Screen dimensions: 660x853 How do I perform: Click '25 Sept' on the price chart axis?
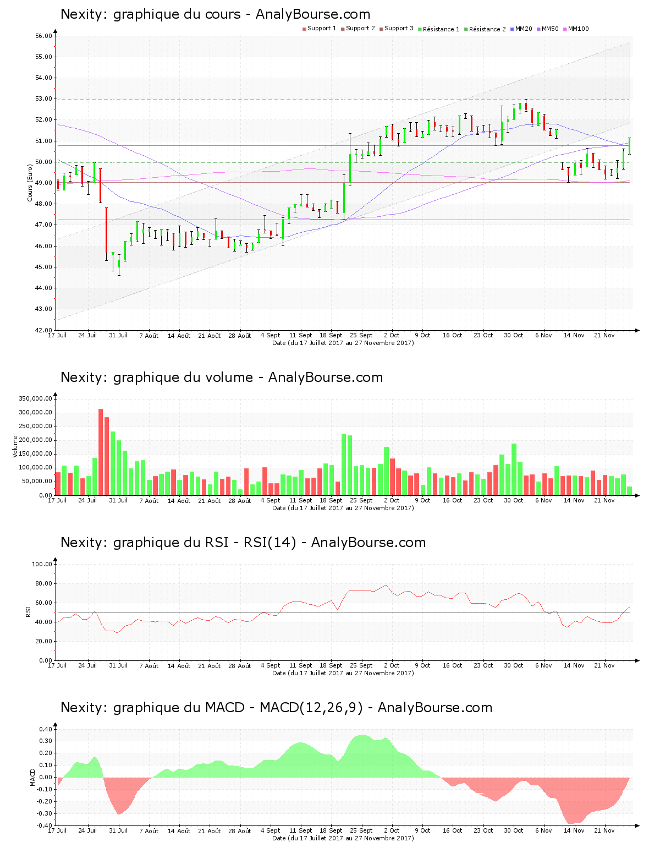point(361,335)
